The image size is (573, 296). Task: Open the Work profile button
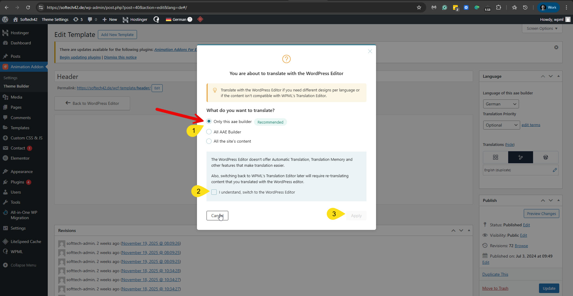tap(549, 7)
